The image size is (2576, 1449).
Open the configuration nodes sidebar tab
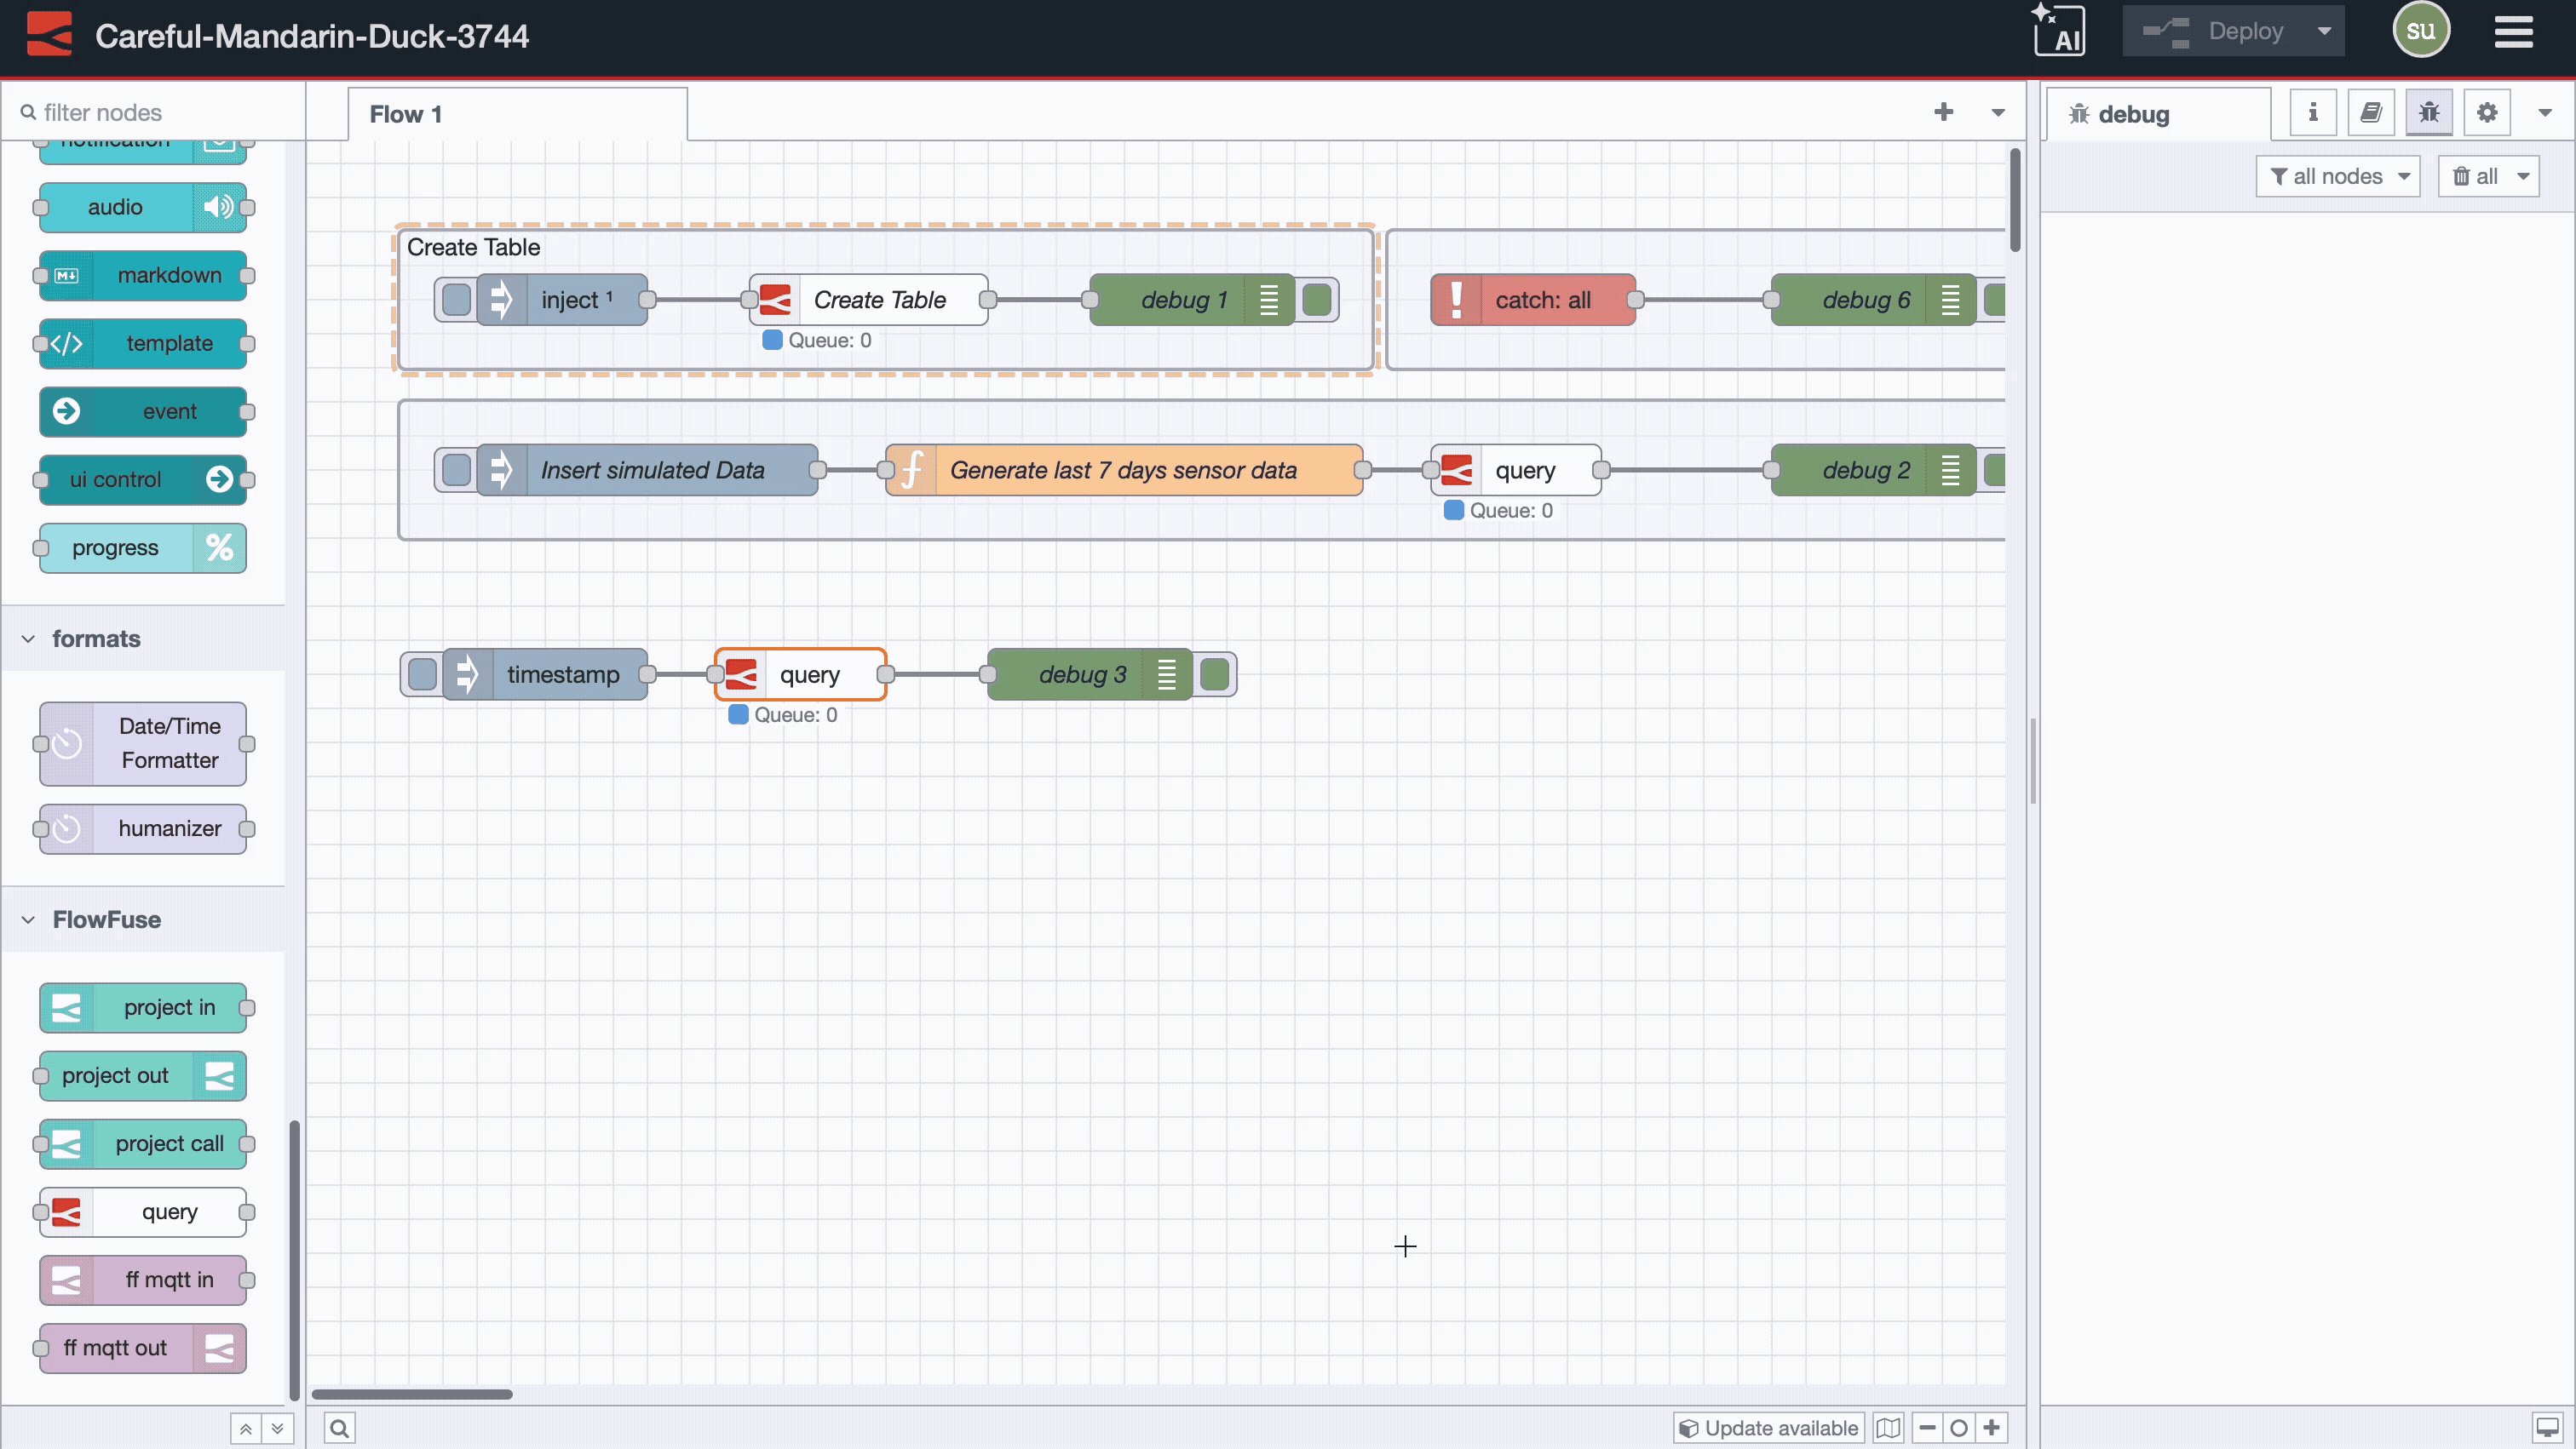(2487, 112)
